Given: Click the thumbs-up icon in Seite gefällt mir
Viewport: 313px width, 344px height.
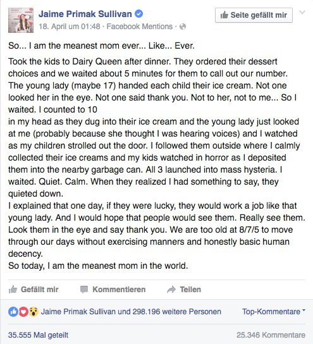Looking at the screenshot, I should click(224, 15).
